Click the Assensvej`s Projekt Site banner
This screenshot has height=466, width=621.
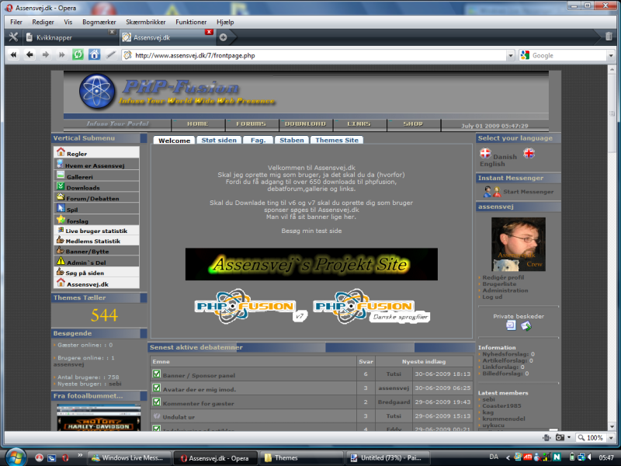(311, 264)
